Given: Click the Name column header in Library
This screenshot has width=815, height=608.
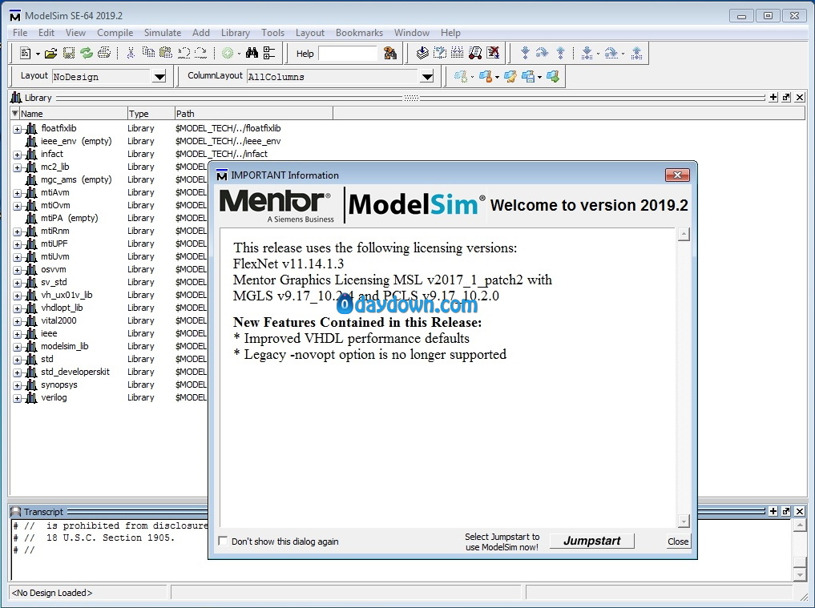Looking at the screenshot, I should click(72, 114).
